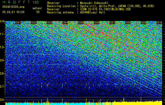Click the version number 1.0.0
The height and width of the screenshot is (105, 165).
click(x=35, y=2)
